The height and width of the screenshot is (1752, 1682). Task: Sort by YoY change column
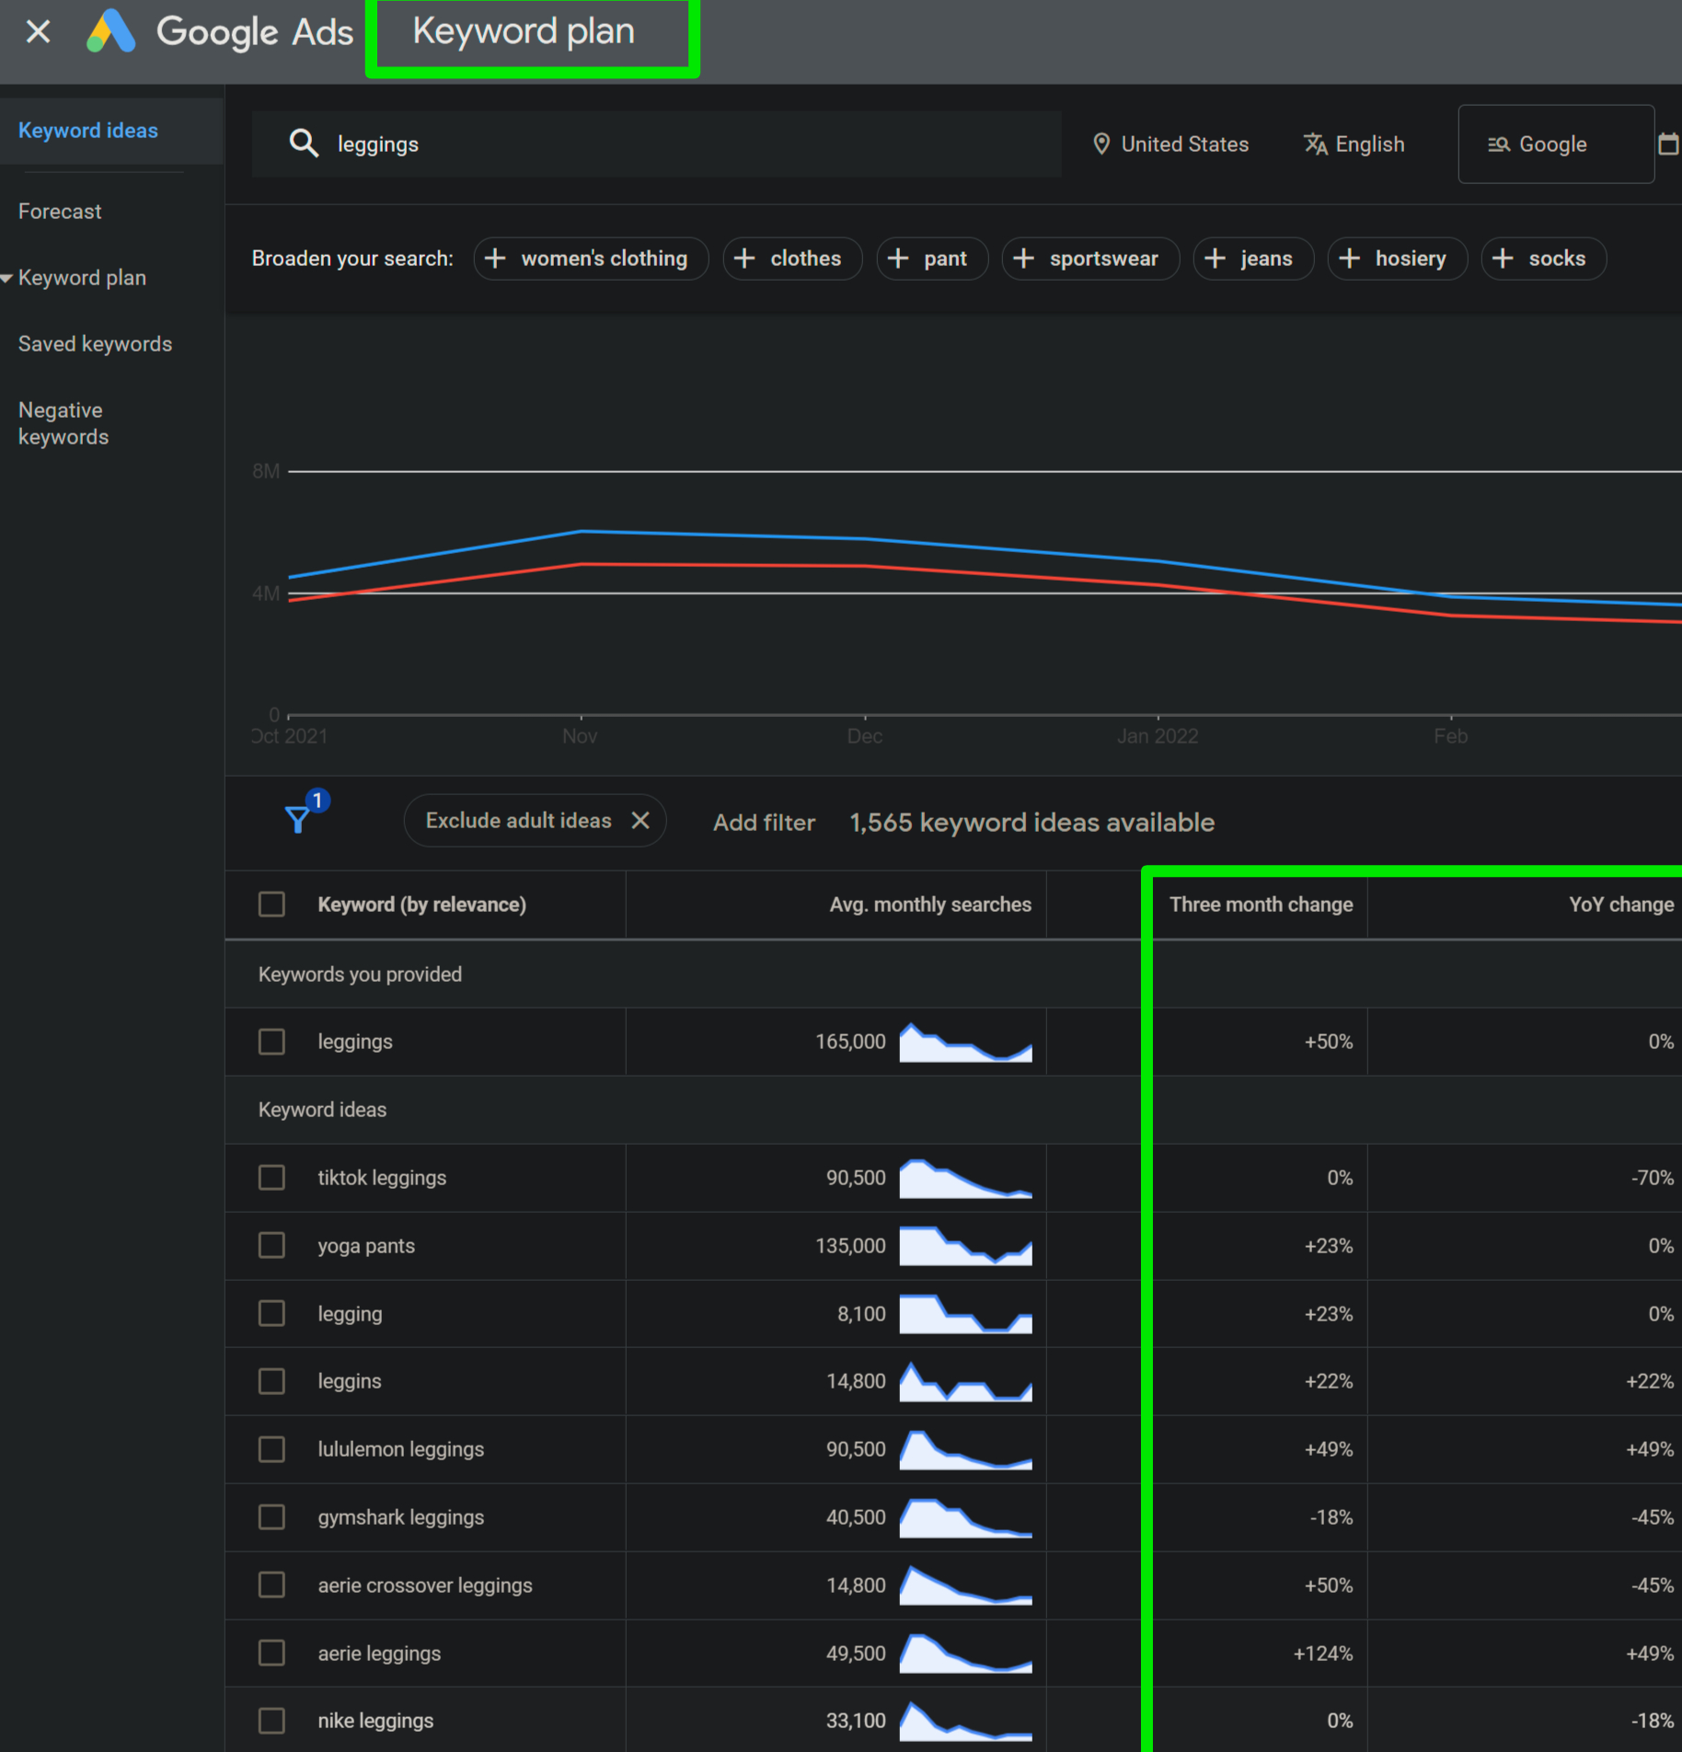point(1620,905)
